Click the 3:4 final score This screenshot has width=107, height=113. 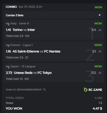94,30
